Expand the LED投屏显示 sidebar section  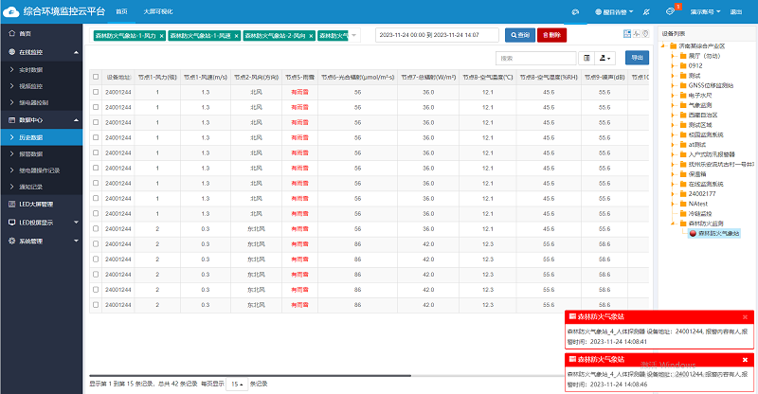tap(76, 223)
